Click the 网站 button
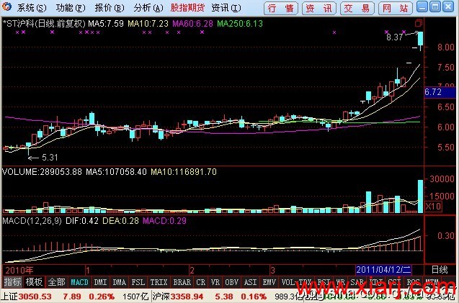 (395, 9)
